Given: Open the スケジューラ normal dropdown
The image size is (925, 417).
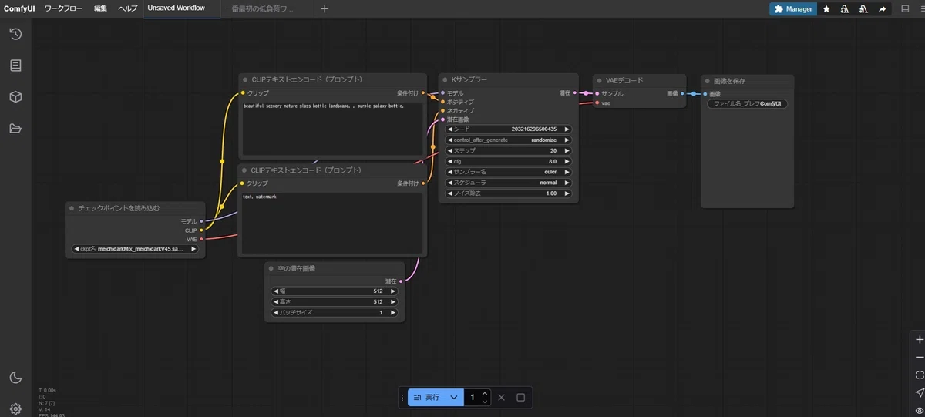Looking at the screenshot, I should pyautogui.click(x=509, y=183).
